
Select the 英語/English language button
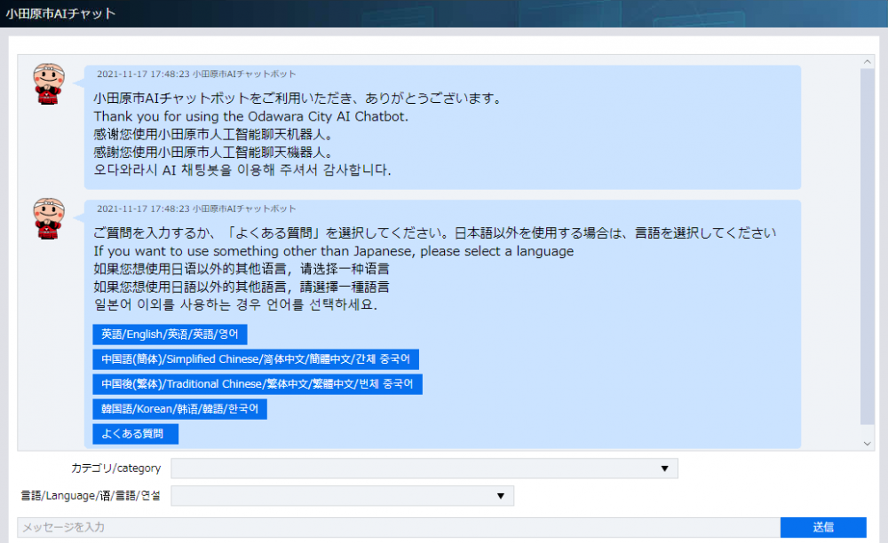[170, 334]
